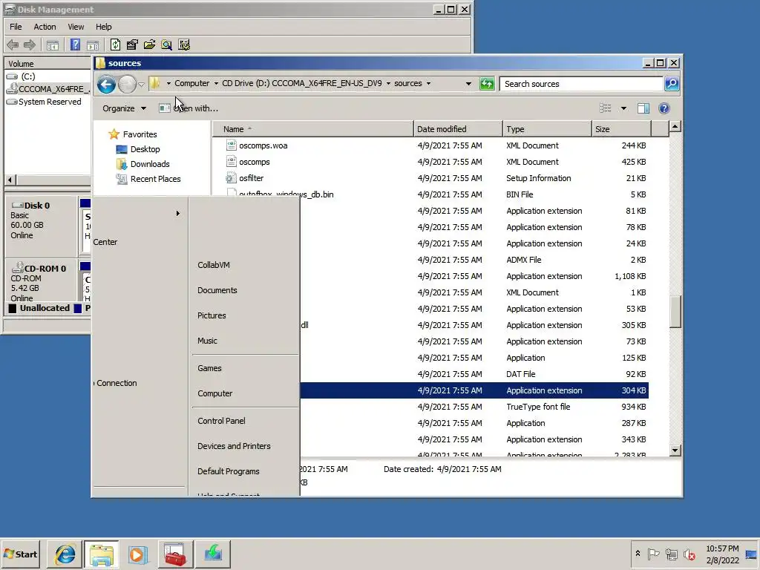Open Action Center flag tray icon

point(653,554)
